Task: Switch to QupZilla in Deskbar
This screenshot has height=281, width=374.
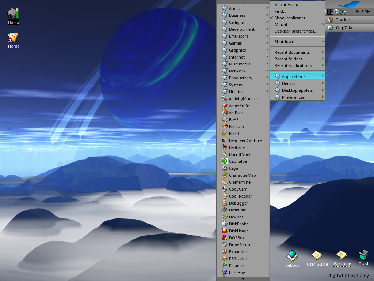Action: coord(350,28)
